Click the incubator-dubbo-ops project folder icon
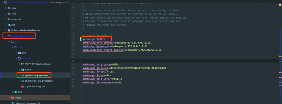This screenshot has width=282, height=104. 5,3
